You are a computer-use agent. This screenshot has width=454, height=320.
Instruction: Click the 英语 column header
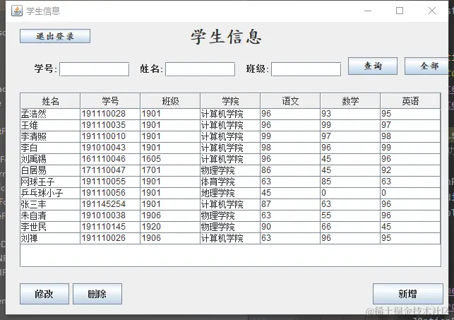coord(410,101)
